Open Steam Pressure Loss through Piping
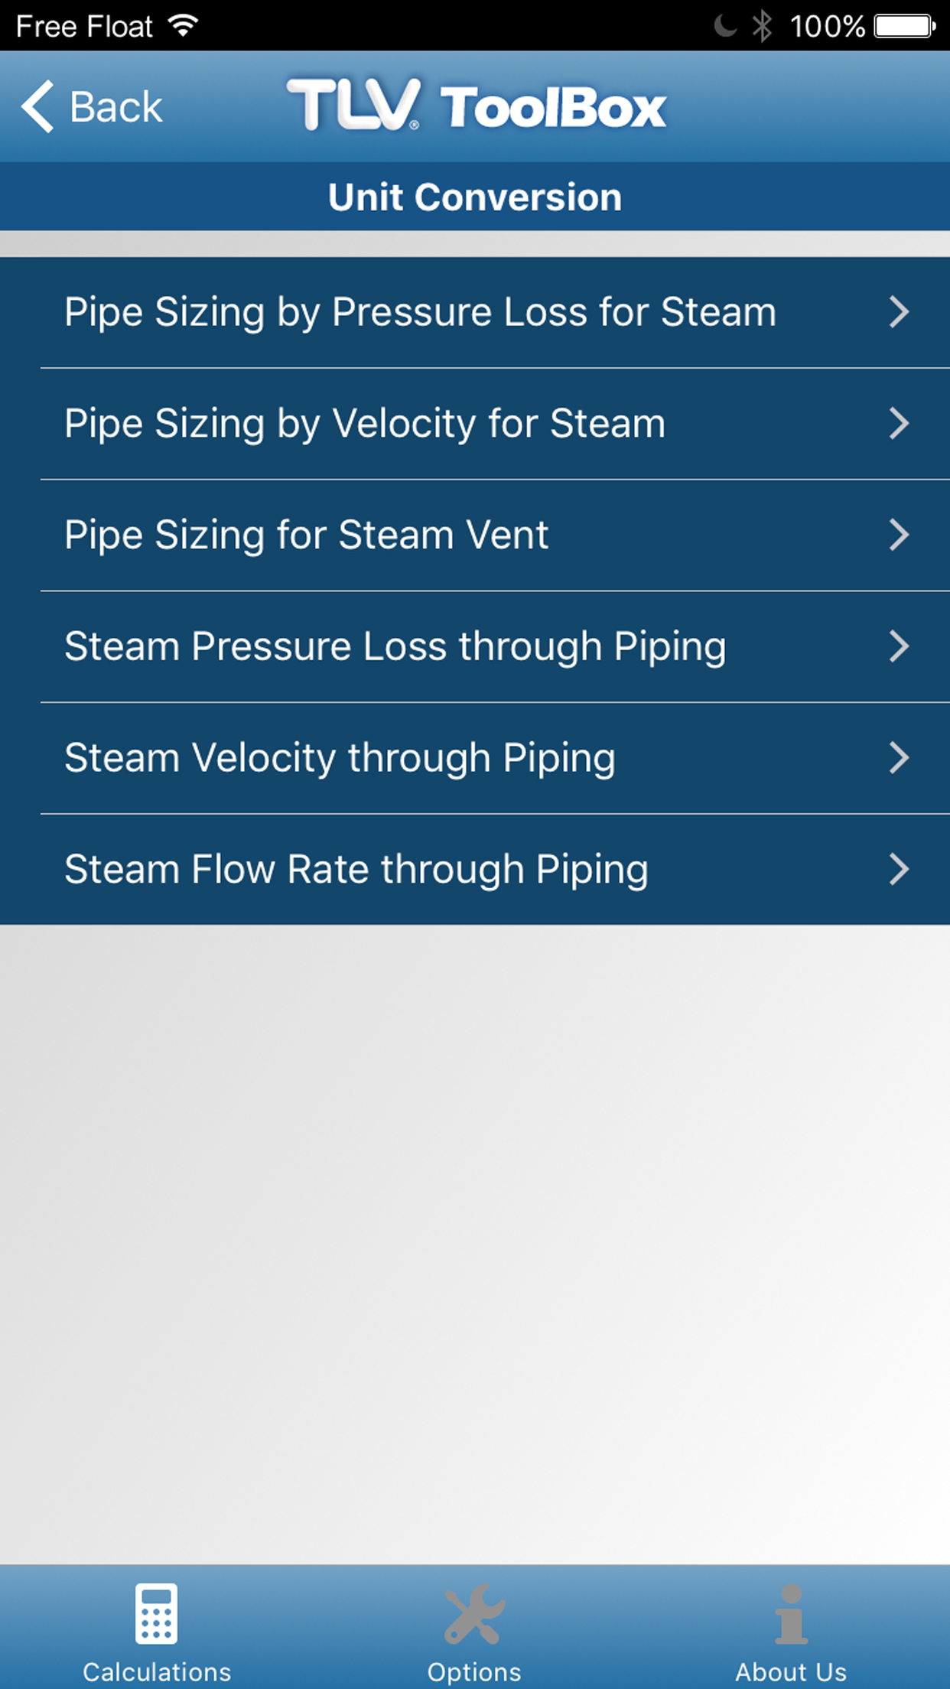950x1689 pixels. (395, 646)
